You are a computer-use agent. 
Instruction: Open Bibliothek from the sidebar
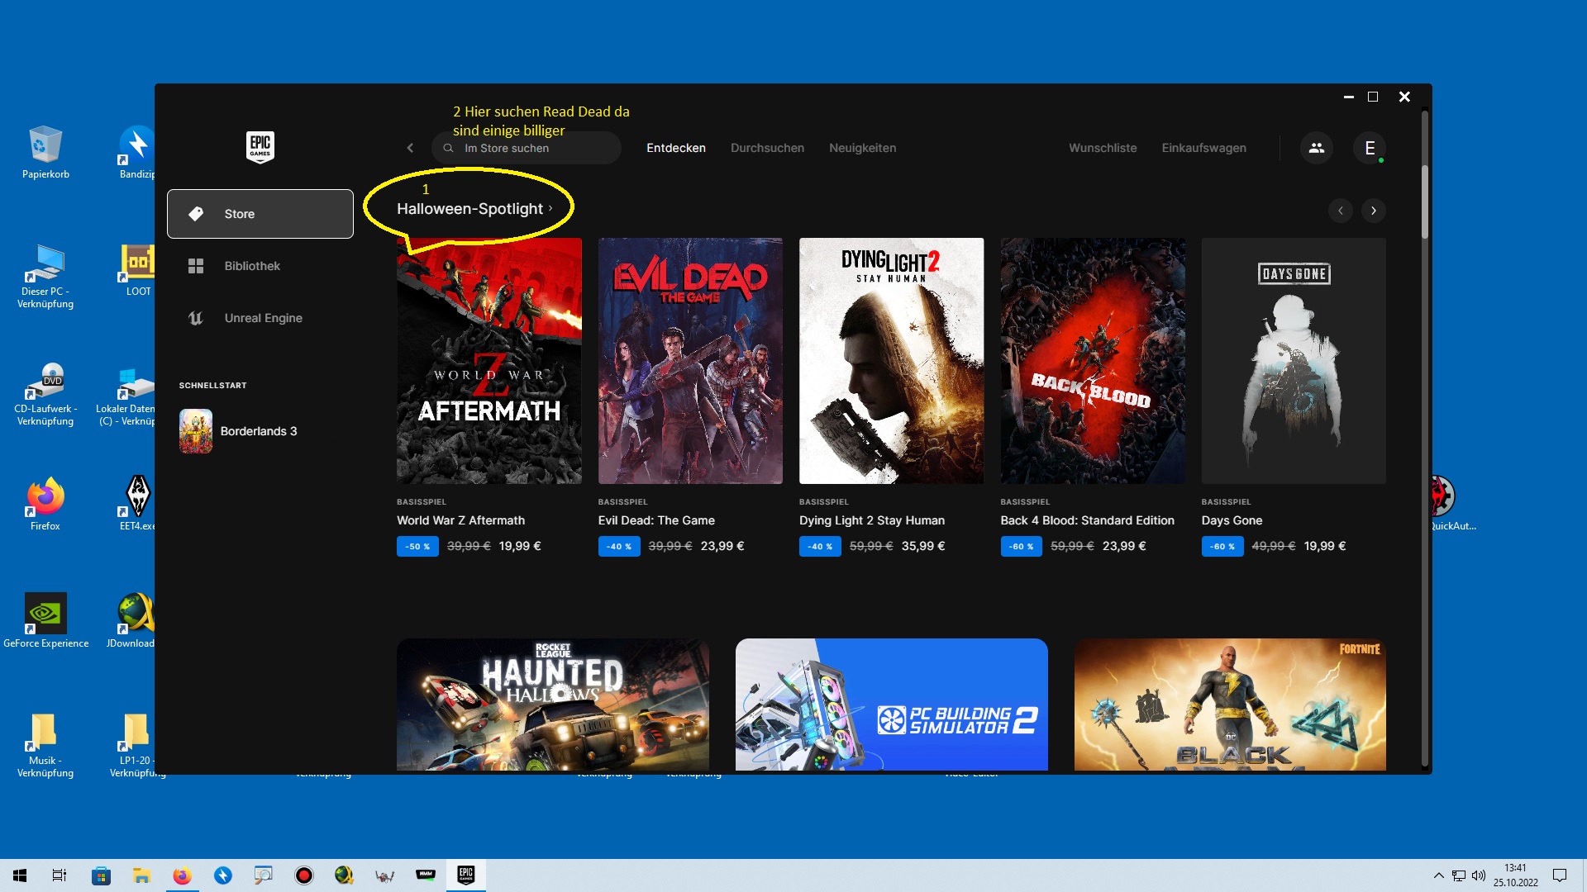tap(251, 266)
